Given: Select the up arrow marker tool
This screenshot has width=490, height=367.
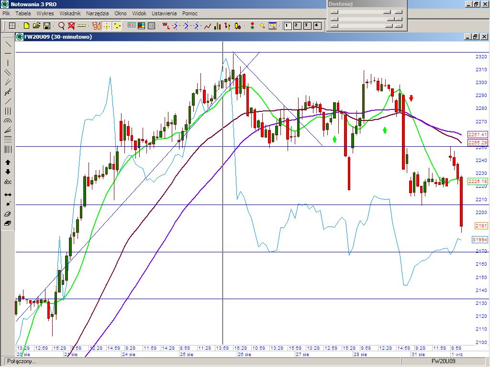Looking at the screenshot, I should (8, 162).
